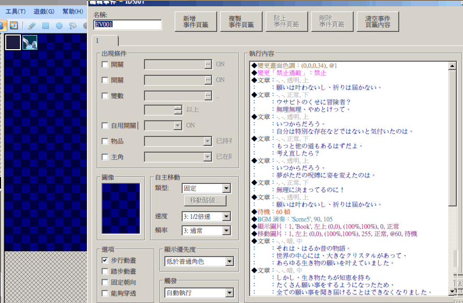Enable the 能夠穿透 checkbox
The image size is (463, 303).
[105, 293]
